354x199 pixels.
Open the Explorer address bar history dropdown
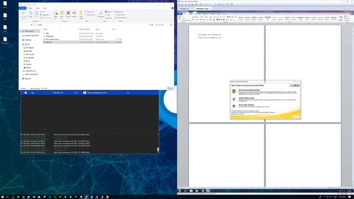coord(150,25)
